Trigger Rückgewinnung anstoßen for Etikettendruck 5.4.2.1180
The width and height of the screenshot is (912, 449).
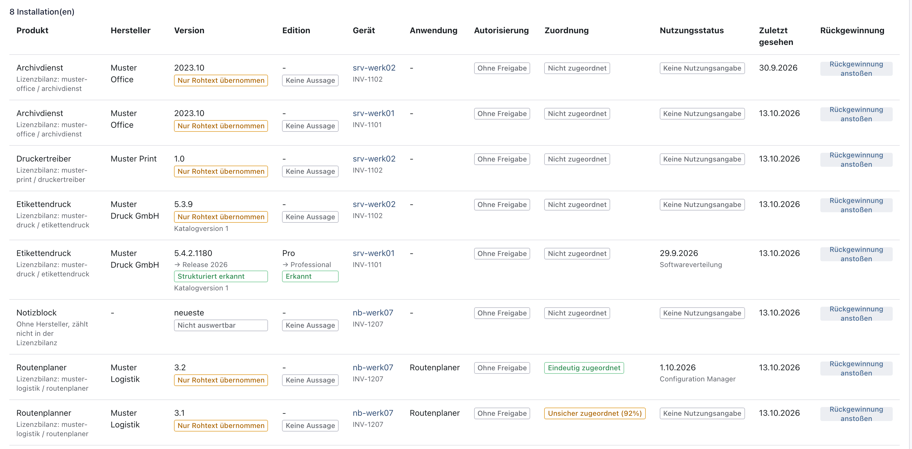pos(856,254)
